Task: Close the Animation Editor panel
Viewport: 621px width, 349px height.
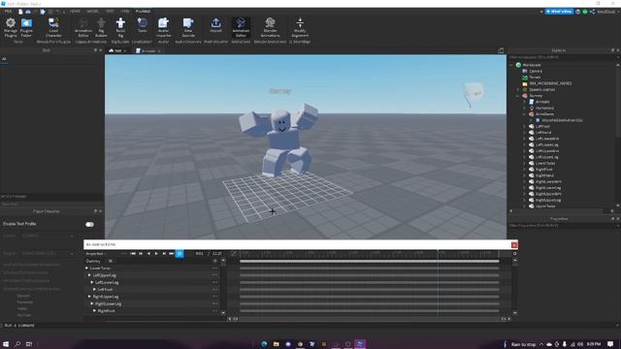Action: pos(514,245)
